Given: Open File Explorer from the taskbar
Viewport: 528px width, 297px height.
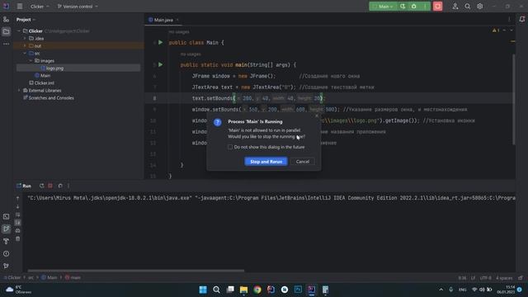Looking at the screenshot, I should coord(244,290).
